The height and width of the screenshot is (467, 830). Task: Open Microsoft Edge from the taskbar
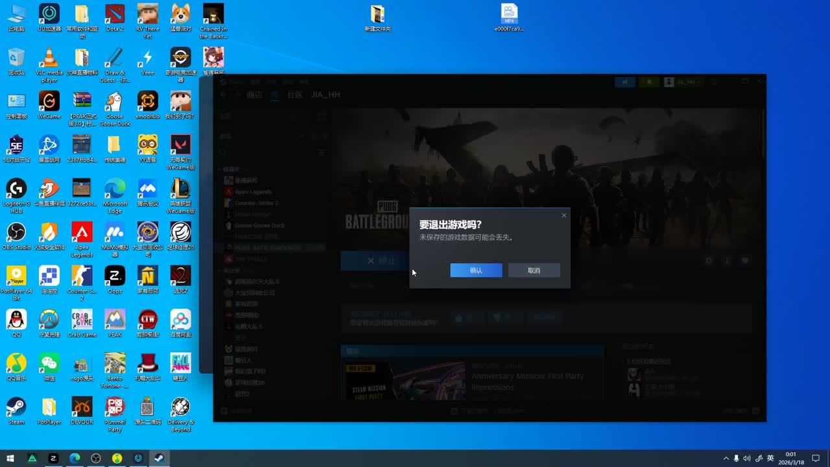coord(75,458)
